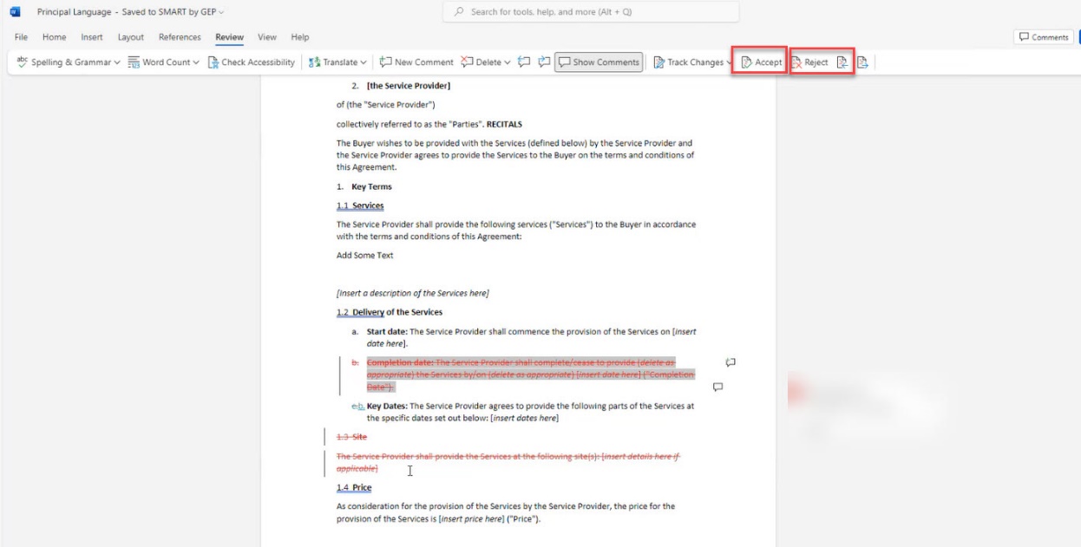Open the Word Count dropdown

pyautogui.click(x=196, y=62)
